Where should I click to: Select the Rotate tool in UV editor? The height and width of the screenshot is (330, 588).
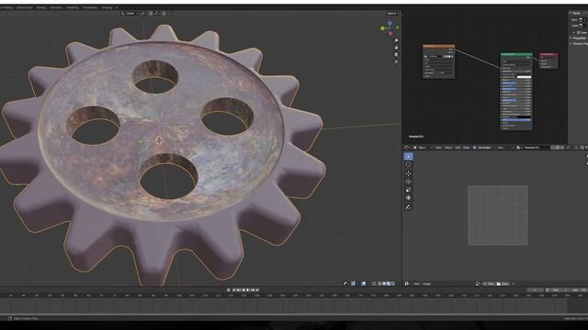(408, 181)
